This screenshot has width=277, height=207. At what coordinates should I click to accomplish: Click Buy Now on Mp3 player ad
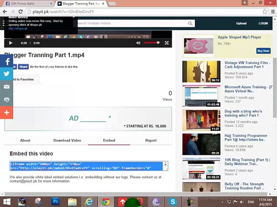coord(263,51)
